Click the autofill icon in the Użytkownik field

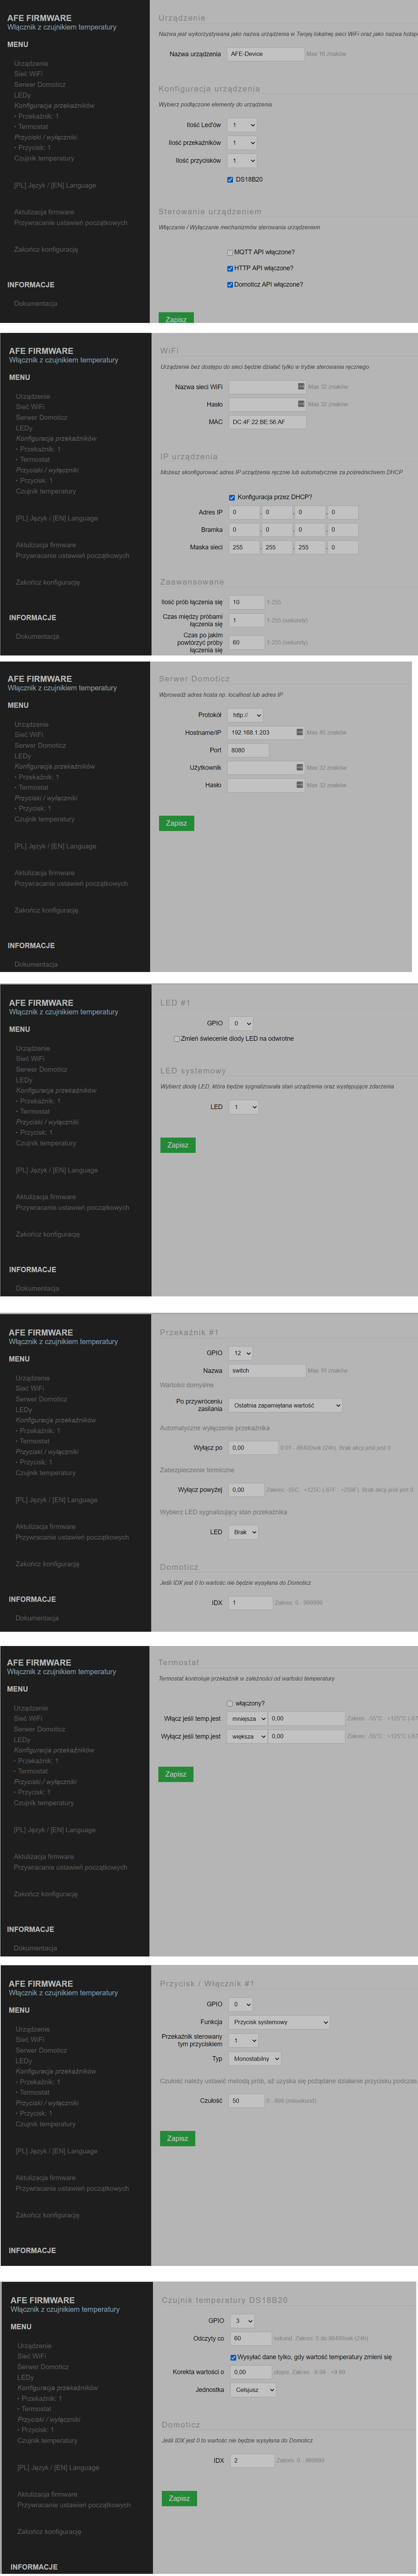tap(300, 767)
